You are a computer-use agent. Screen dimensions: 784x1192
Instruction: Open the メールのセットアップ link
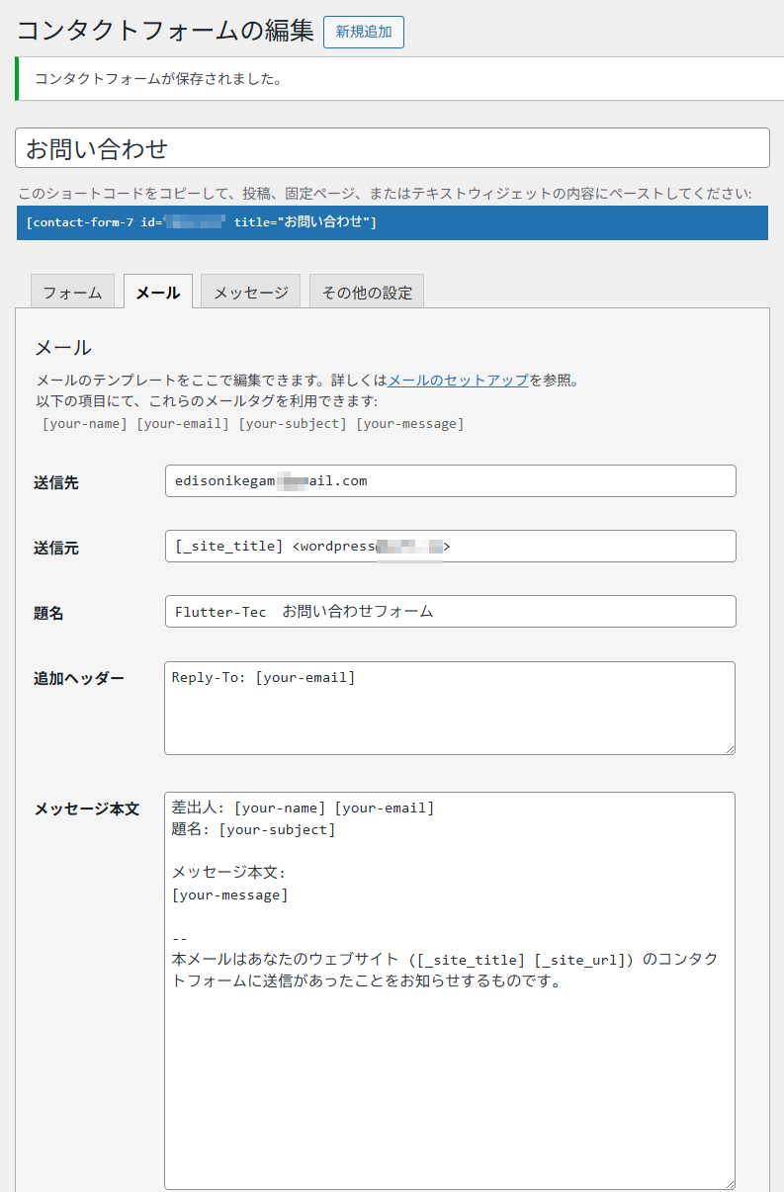tap(458, 381)
